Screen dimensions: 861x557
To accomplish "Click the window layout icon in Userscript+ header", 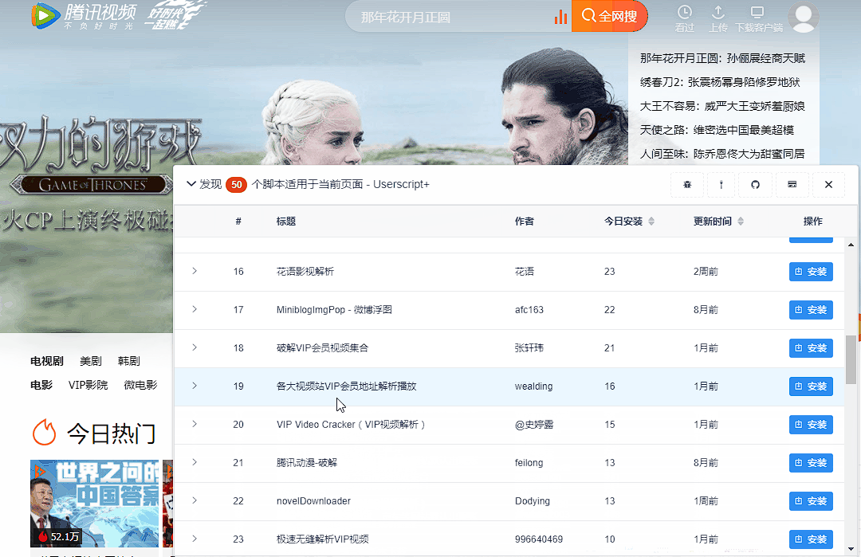I will (792, 184).
